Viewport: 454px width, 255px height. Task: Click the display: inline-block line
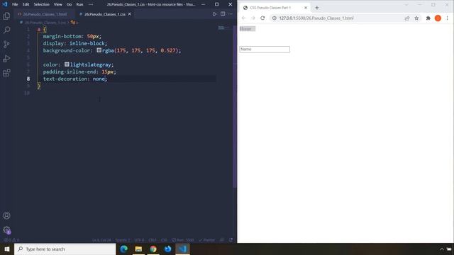pyautogui.click(x=75, y=43)
